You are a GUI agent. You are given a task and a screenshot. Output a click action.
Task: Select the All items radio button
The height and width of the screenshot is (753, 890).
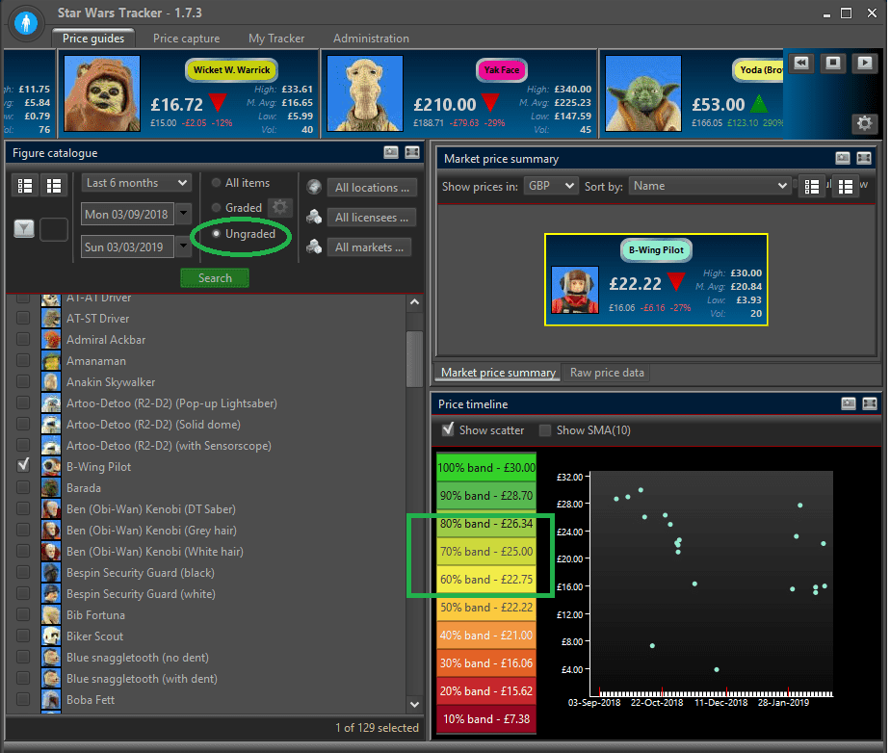216,183
